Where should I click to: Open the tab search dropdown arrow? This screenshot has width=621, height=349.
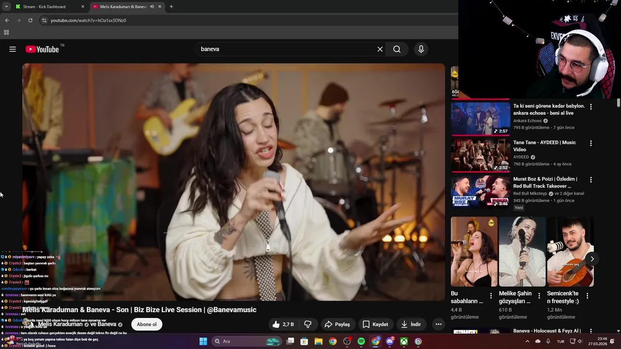click(6, 7)
